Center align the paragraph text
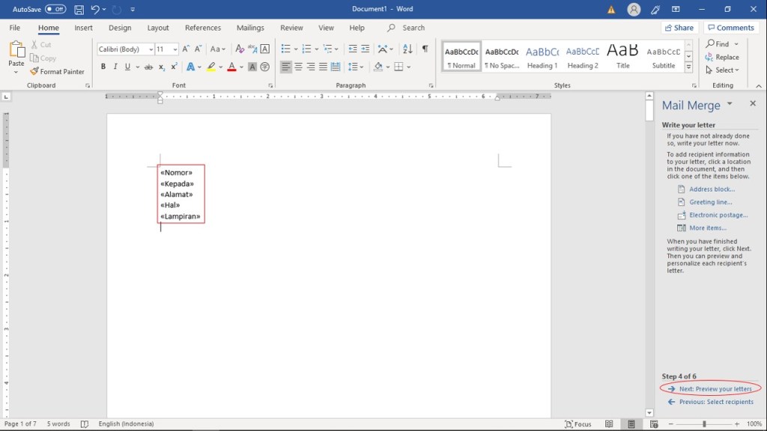Viewport: 767px width, 431px height. [x=298, y=67]
